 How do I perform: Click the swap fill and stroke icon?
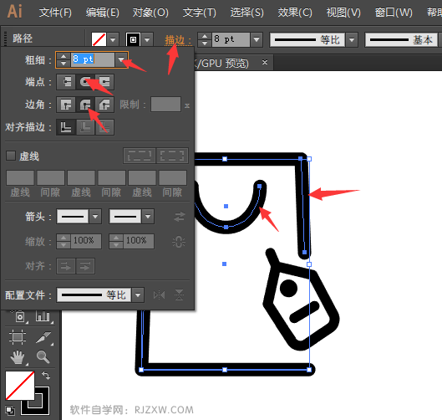pos(46,376)
